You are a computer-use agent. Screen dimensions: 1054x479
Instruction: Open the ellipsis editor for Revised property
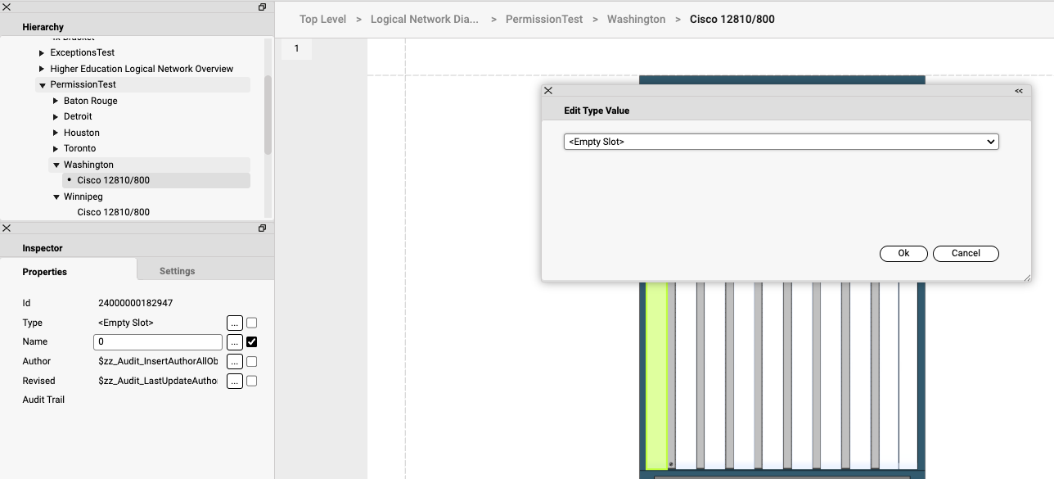click(x=234, y=381)
